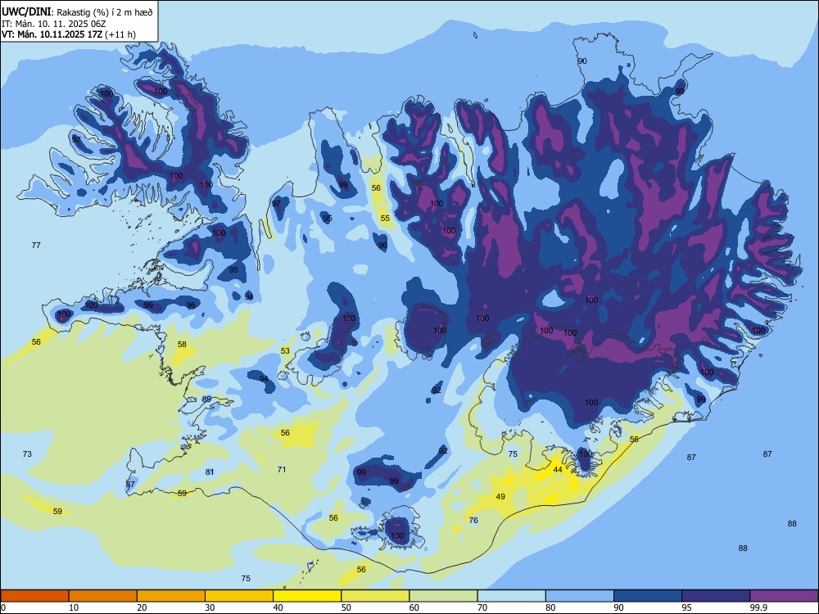Click the dark orange 0–10 legend swatch
Image resolution: width=819 pixels, height=614 pixels.
35,596
